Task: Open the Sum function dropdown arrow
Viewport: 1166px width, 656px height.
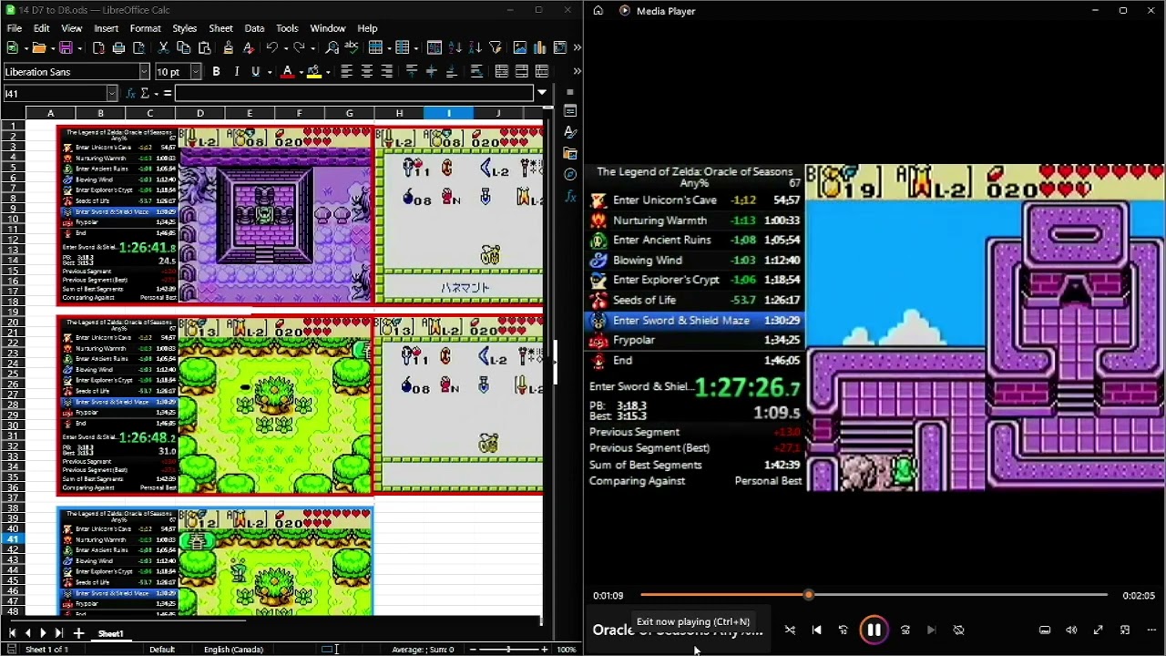Action: coord(156,93)
